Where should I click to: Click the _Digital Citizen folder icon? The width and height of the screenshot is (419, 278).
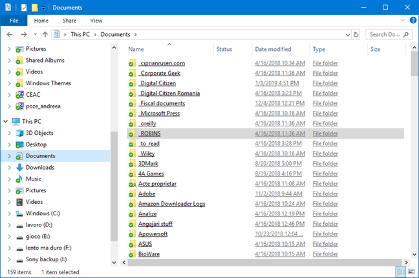pyautogui.click(x=132, y=83)
